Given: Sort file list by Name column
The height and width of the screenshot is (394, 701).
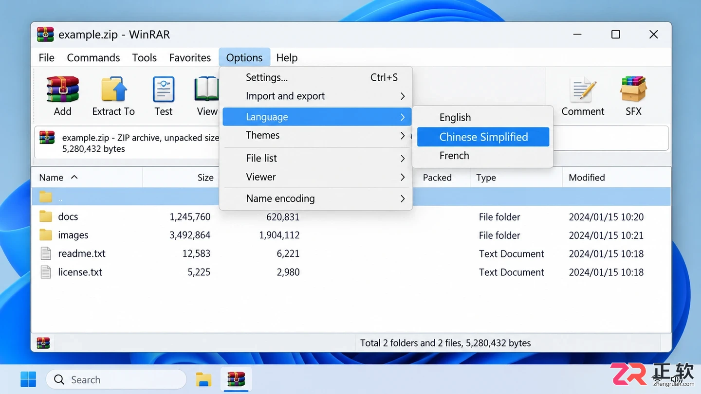Looking at the screenshot, I should 87,178.
